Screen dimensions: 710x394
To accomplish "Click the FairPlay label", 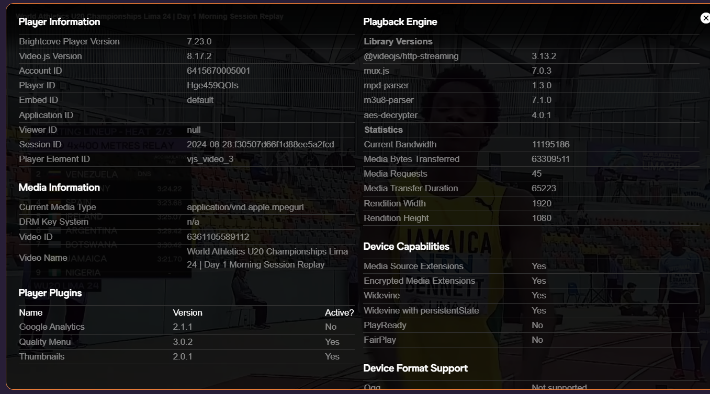I will coord(380,340).
